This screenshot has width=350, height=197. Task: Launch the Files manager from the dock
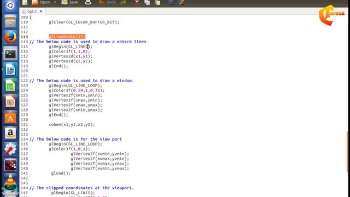click(10, 22)
